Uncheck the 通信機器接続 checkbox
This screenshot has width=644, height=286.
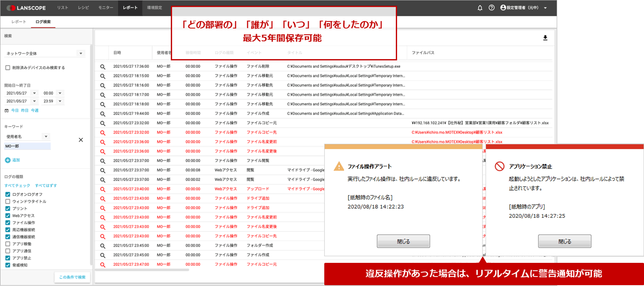pos(7,237)
